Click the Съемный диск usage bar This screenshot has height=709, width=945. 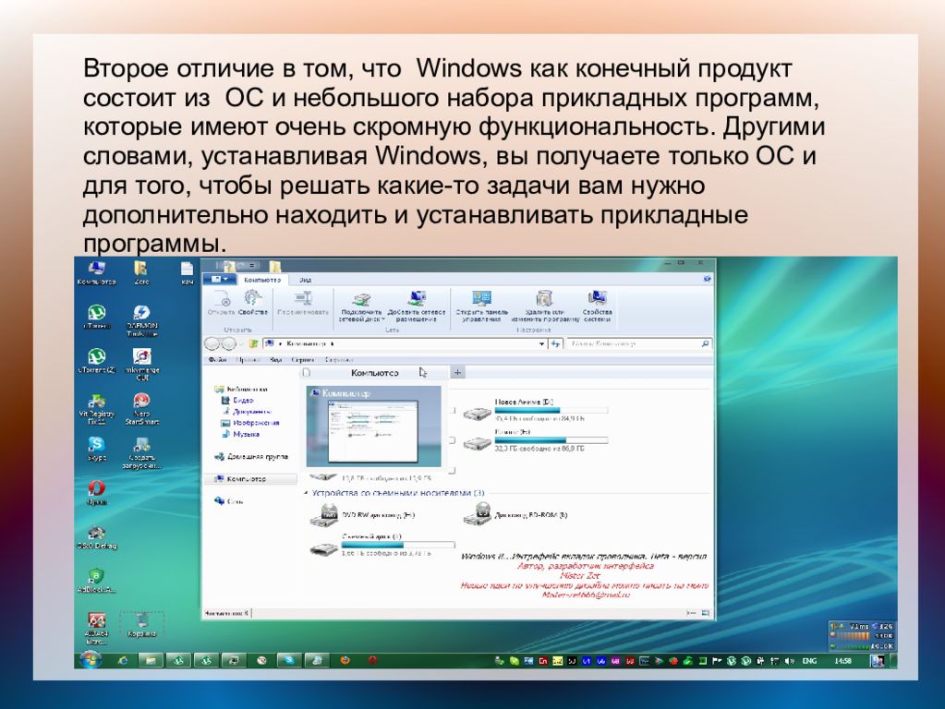pyautogui.click(x=398, y=545)
